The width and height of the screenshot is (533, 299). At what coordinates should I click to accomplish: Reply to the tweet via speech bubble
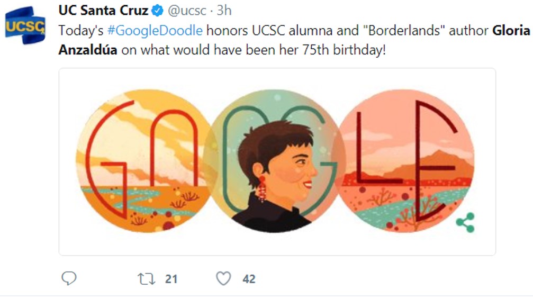[x=69, y=278]
